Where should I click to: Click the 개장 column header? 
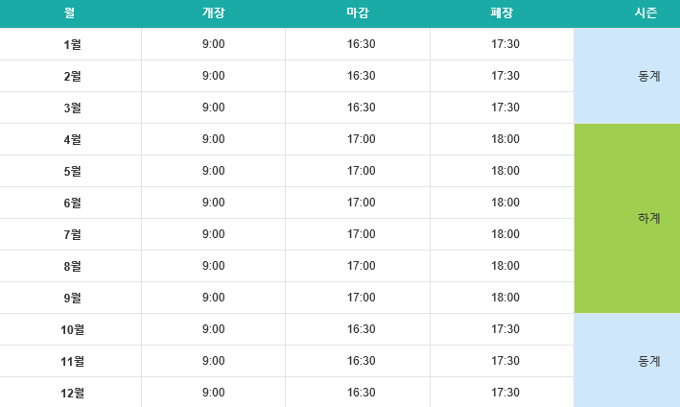213,13
